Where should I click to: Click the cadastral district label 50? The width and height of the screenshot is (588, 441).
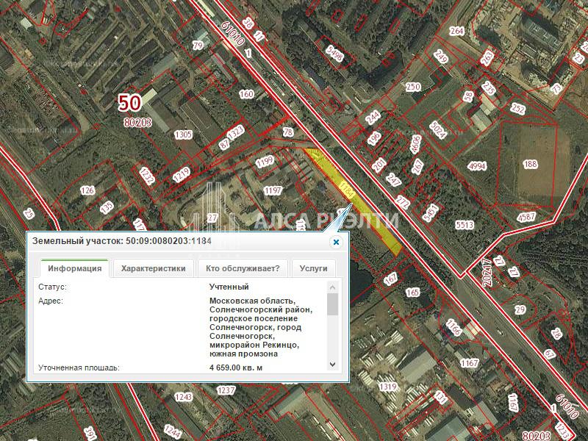click(130, 103)
